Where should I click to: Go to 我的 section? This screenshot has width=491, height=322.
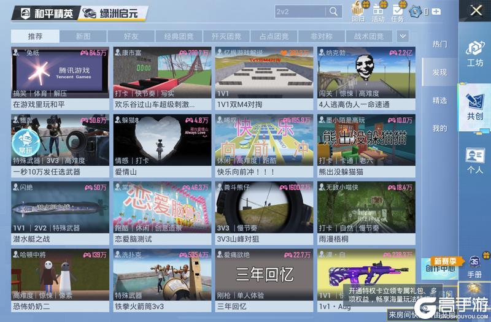(439, 128)
